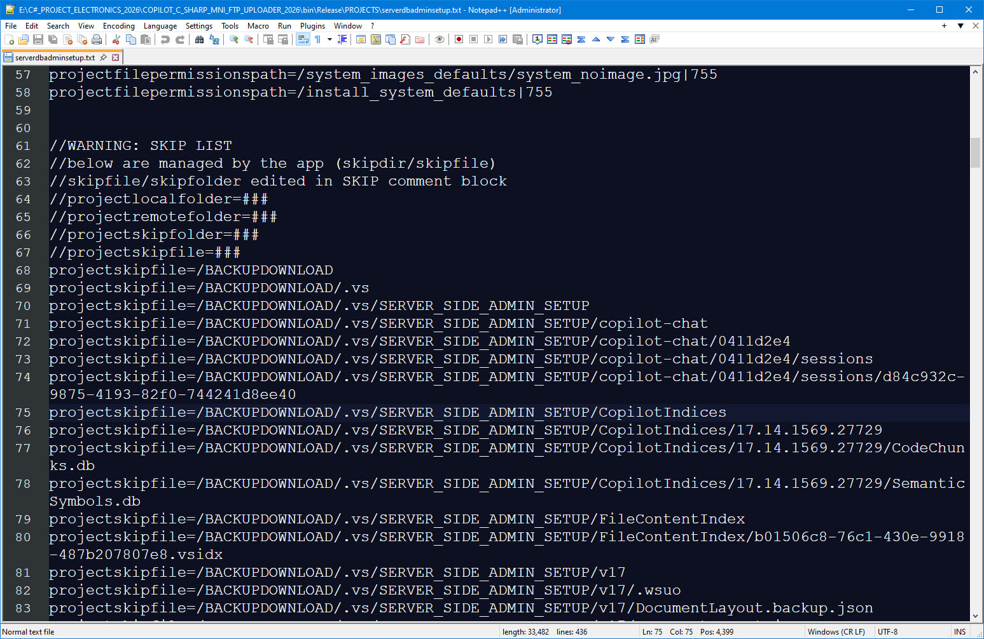Open the Macro menu
The image size is (984, 639).
258,26
